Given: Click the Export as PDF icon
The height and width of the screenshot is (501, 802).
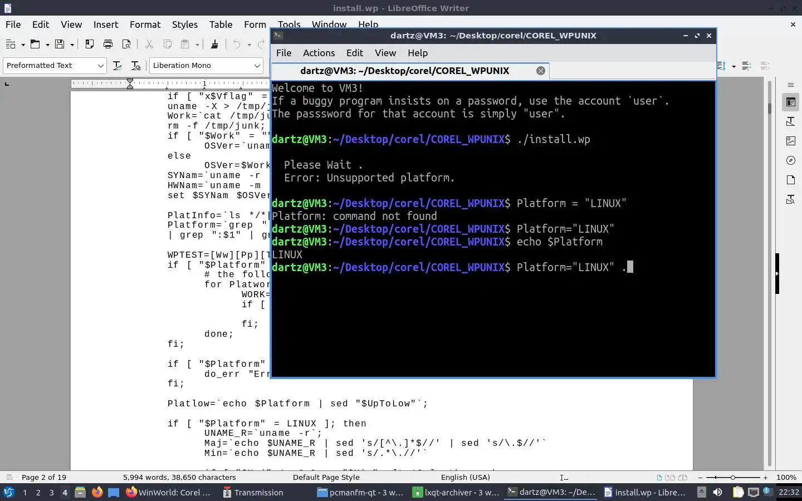Looking at the screenshot, I should click(89, 45).
